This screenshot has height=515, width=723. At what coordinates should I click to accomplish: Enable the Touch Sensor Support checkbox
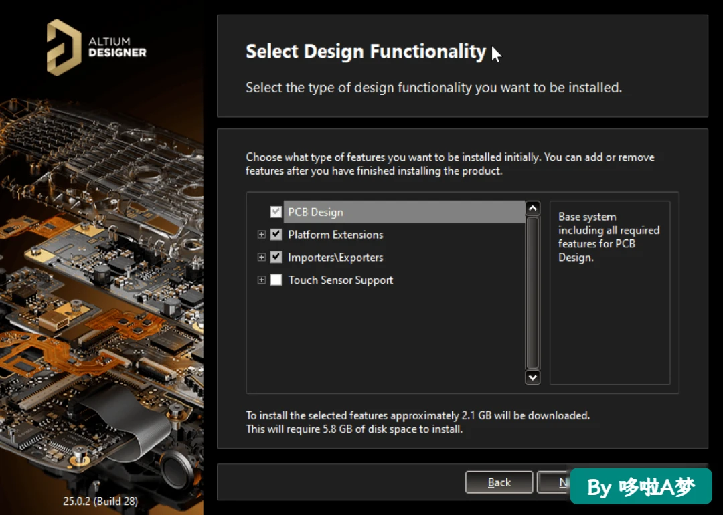tap(276, 280)
